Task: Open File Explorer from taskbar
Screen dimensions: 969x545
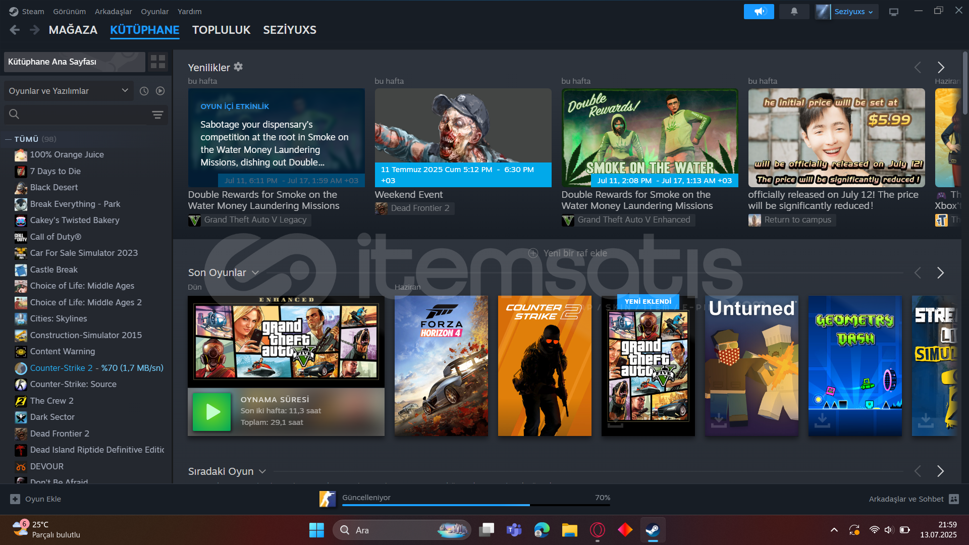Action: (570, 530)
